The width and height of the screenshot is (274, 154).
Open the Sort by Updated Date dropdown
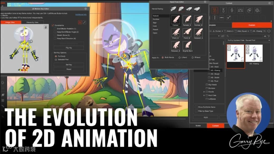[248, 40]
